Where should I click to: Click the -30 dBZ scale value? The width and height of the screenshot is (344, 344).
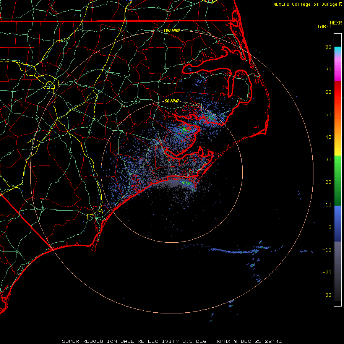[327, 295]
